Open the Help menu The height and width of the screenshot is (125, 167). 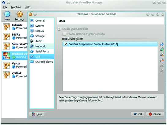click(28, 7)
